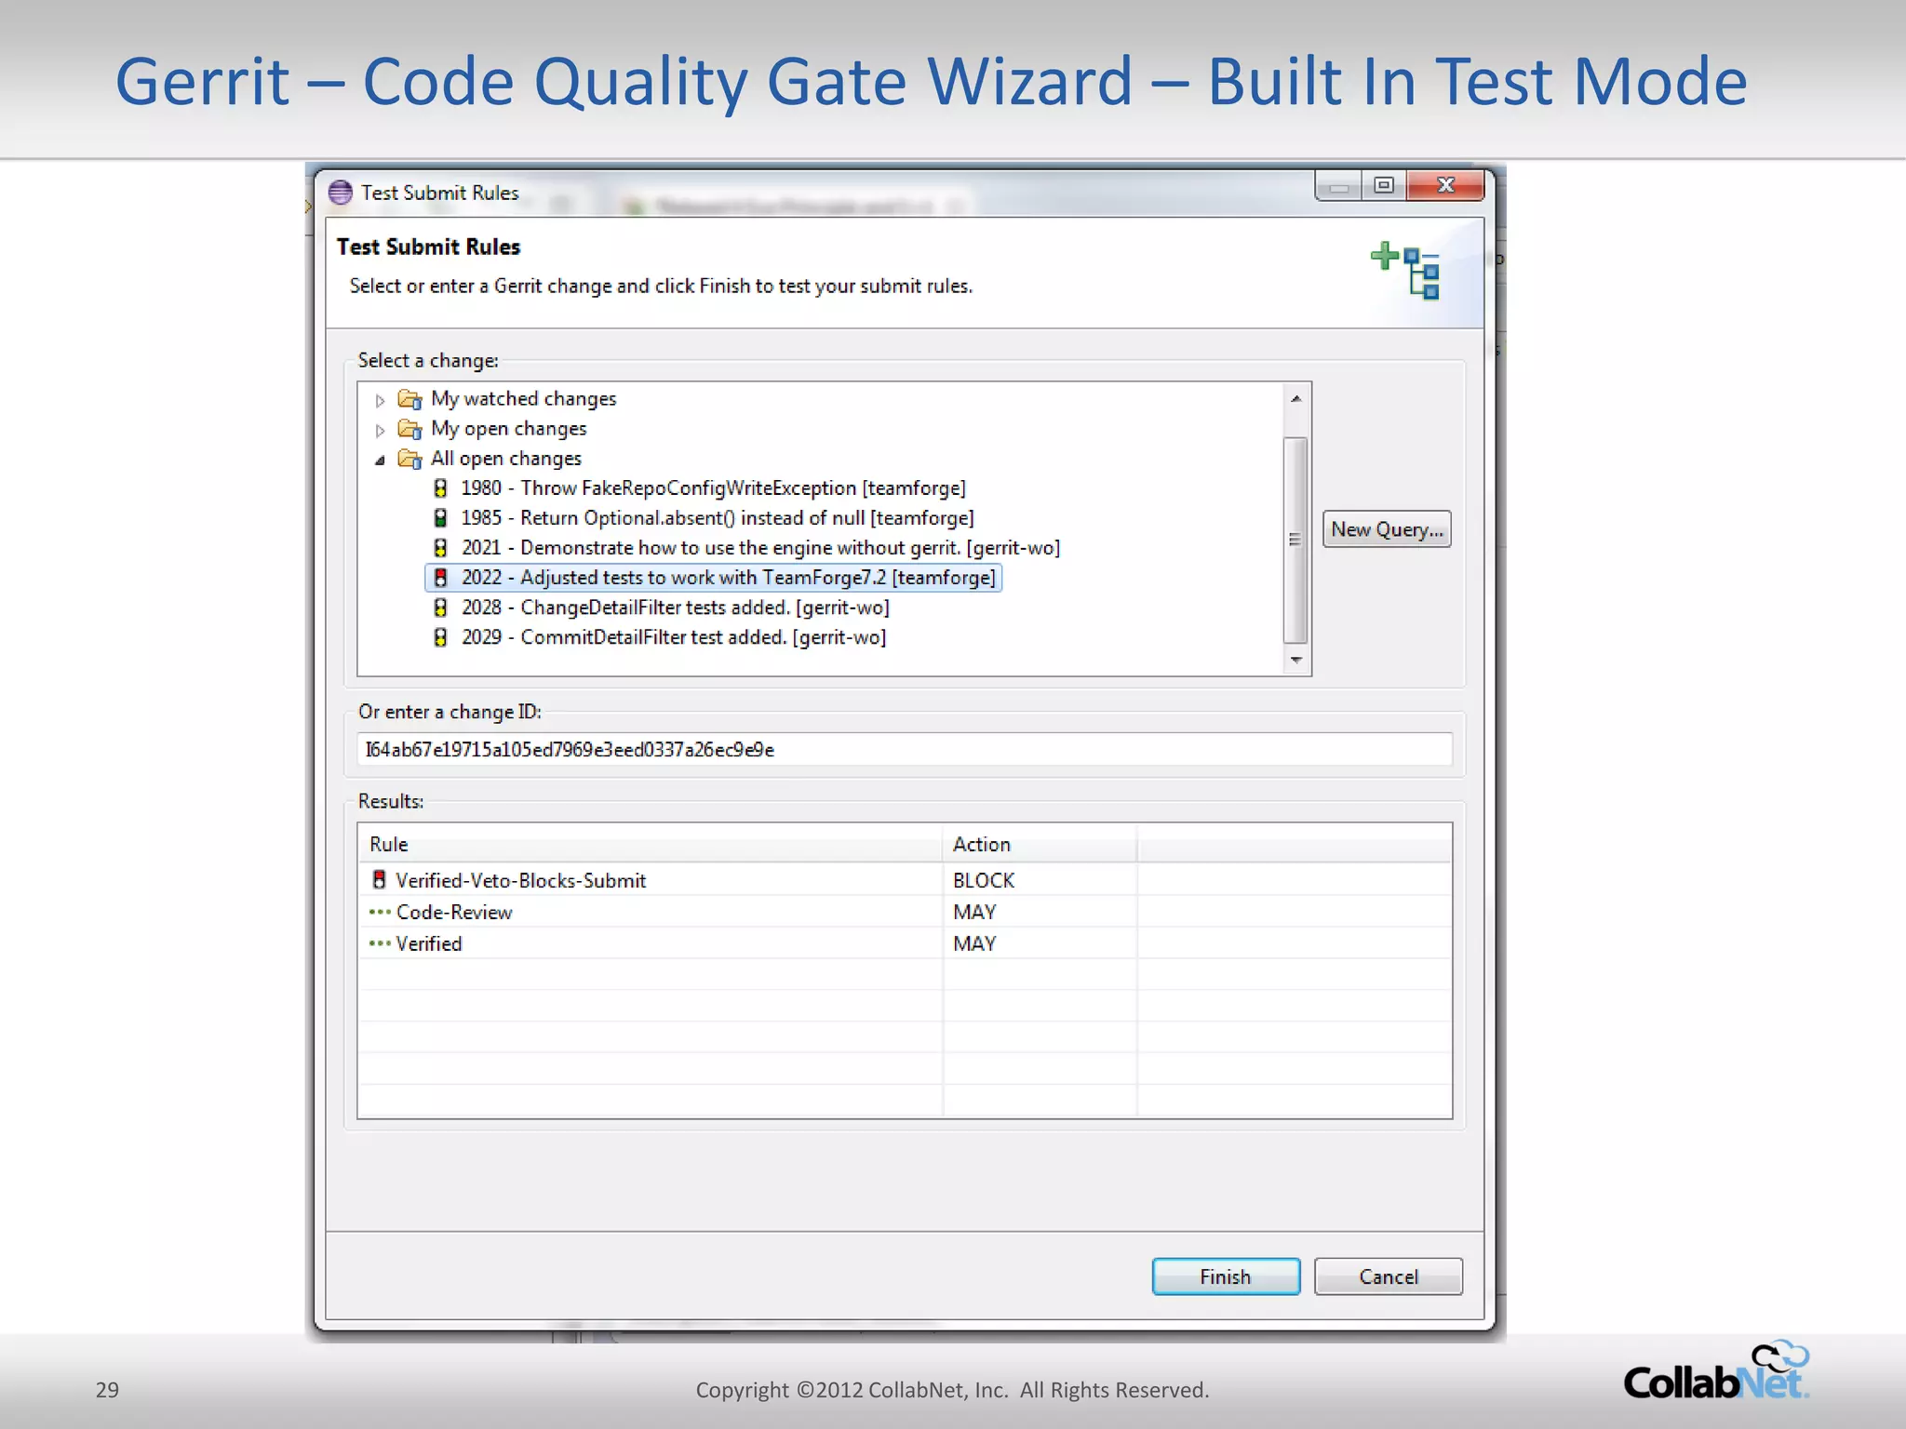Click the status icon of change 2021
The width and height of the screenshot is (1906, 1429).
coord(441,548)
